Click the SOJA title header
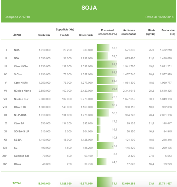This screenshot has height=187, width=177. [89, 8]
